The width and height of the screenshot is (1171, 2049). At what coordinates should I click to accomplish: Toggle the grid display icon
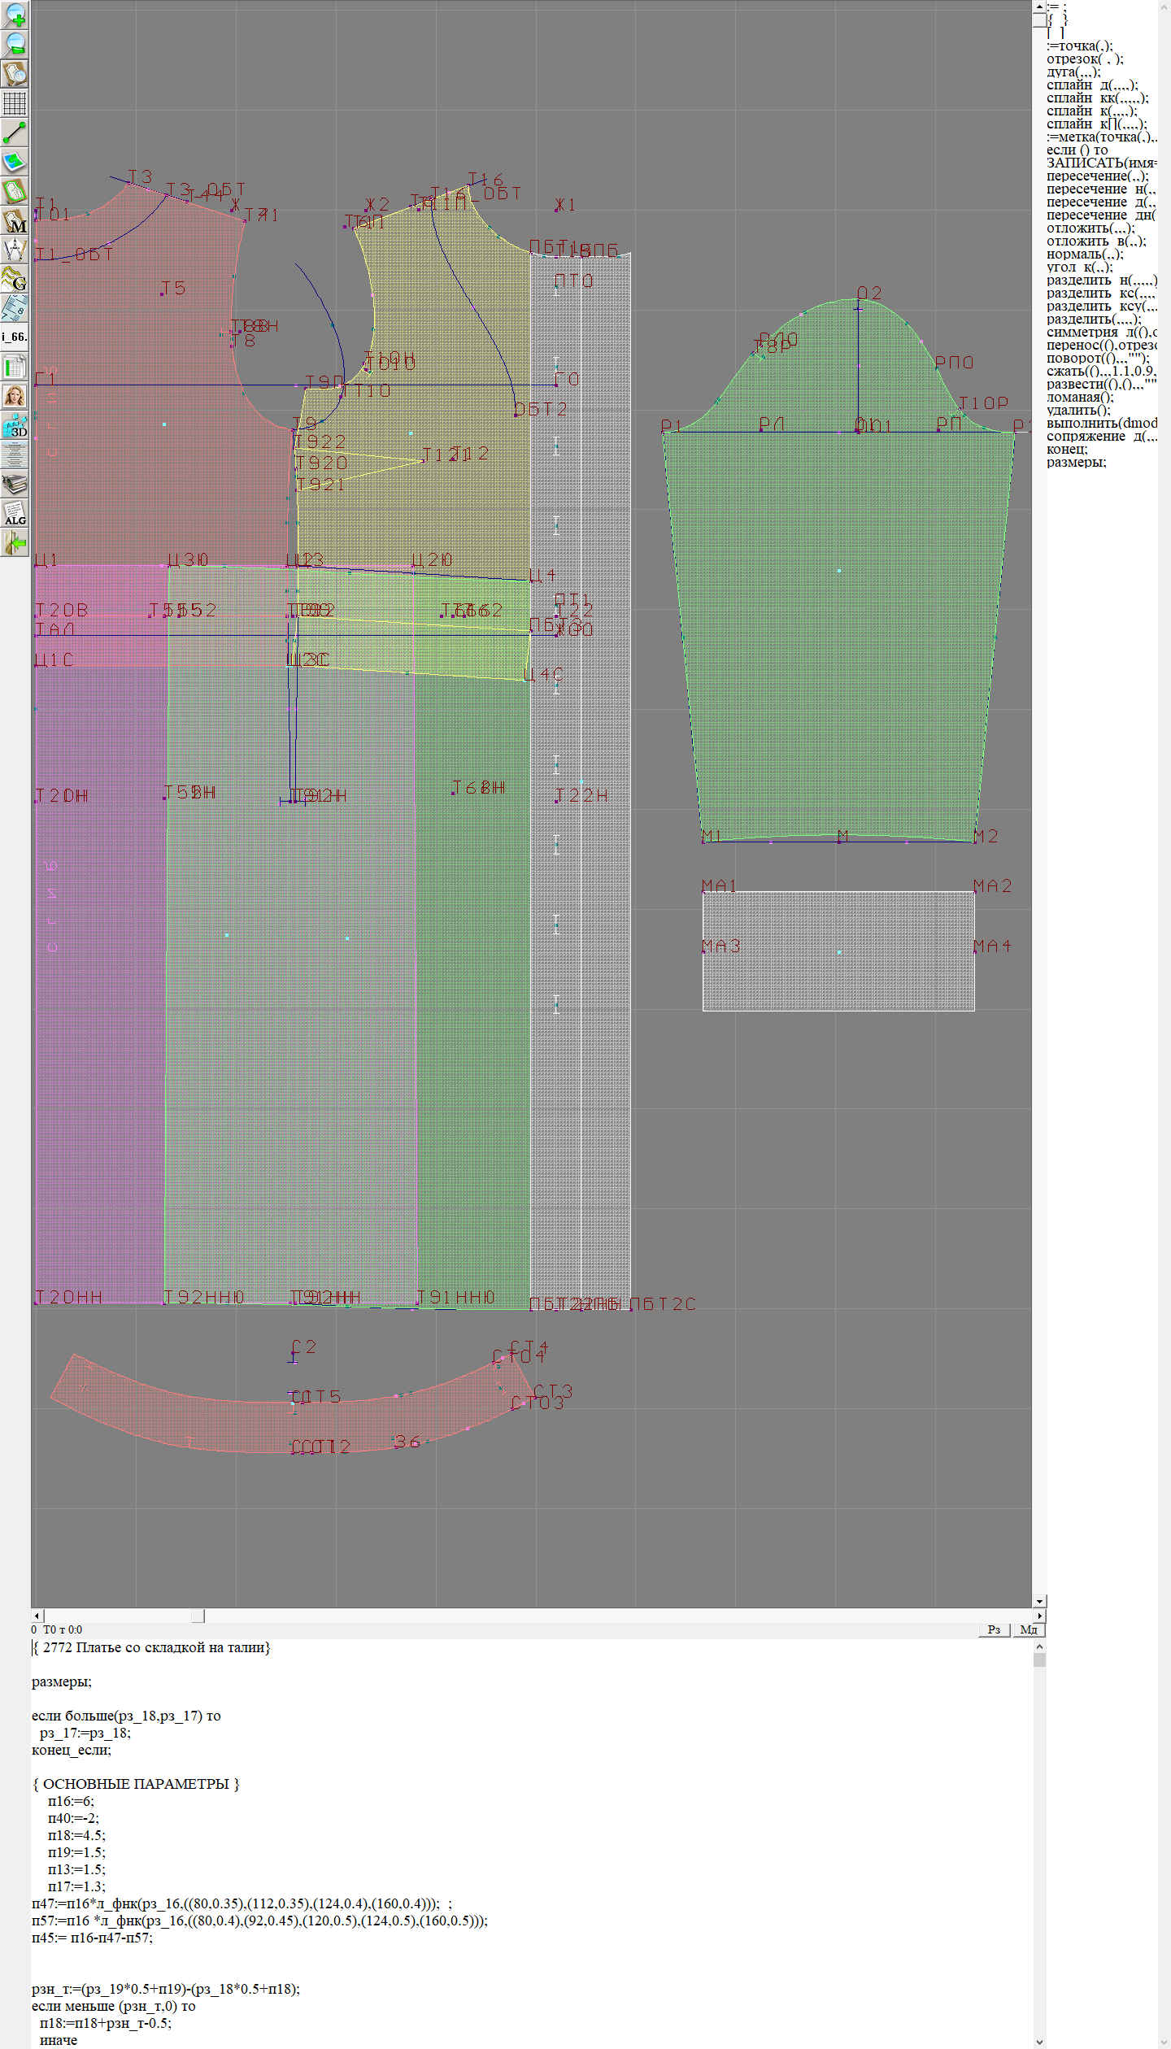click(x=15, y=102)
